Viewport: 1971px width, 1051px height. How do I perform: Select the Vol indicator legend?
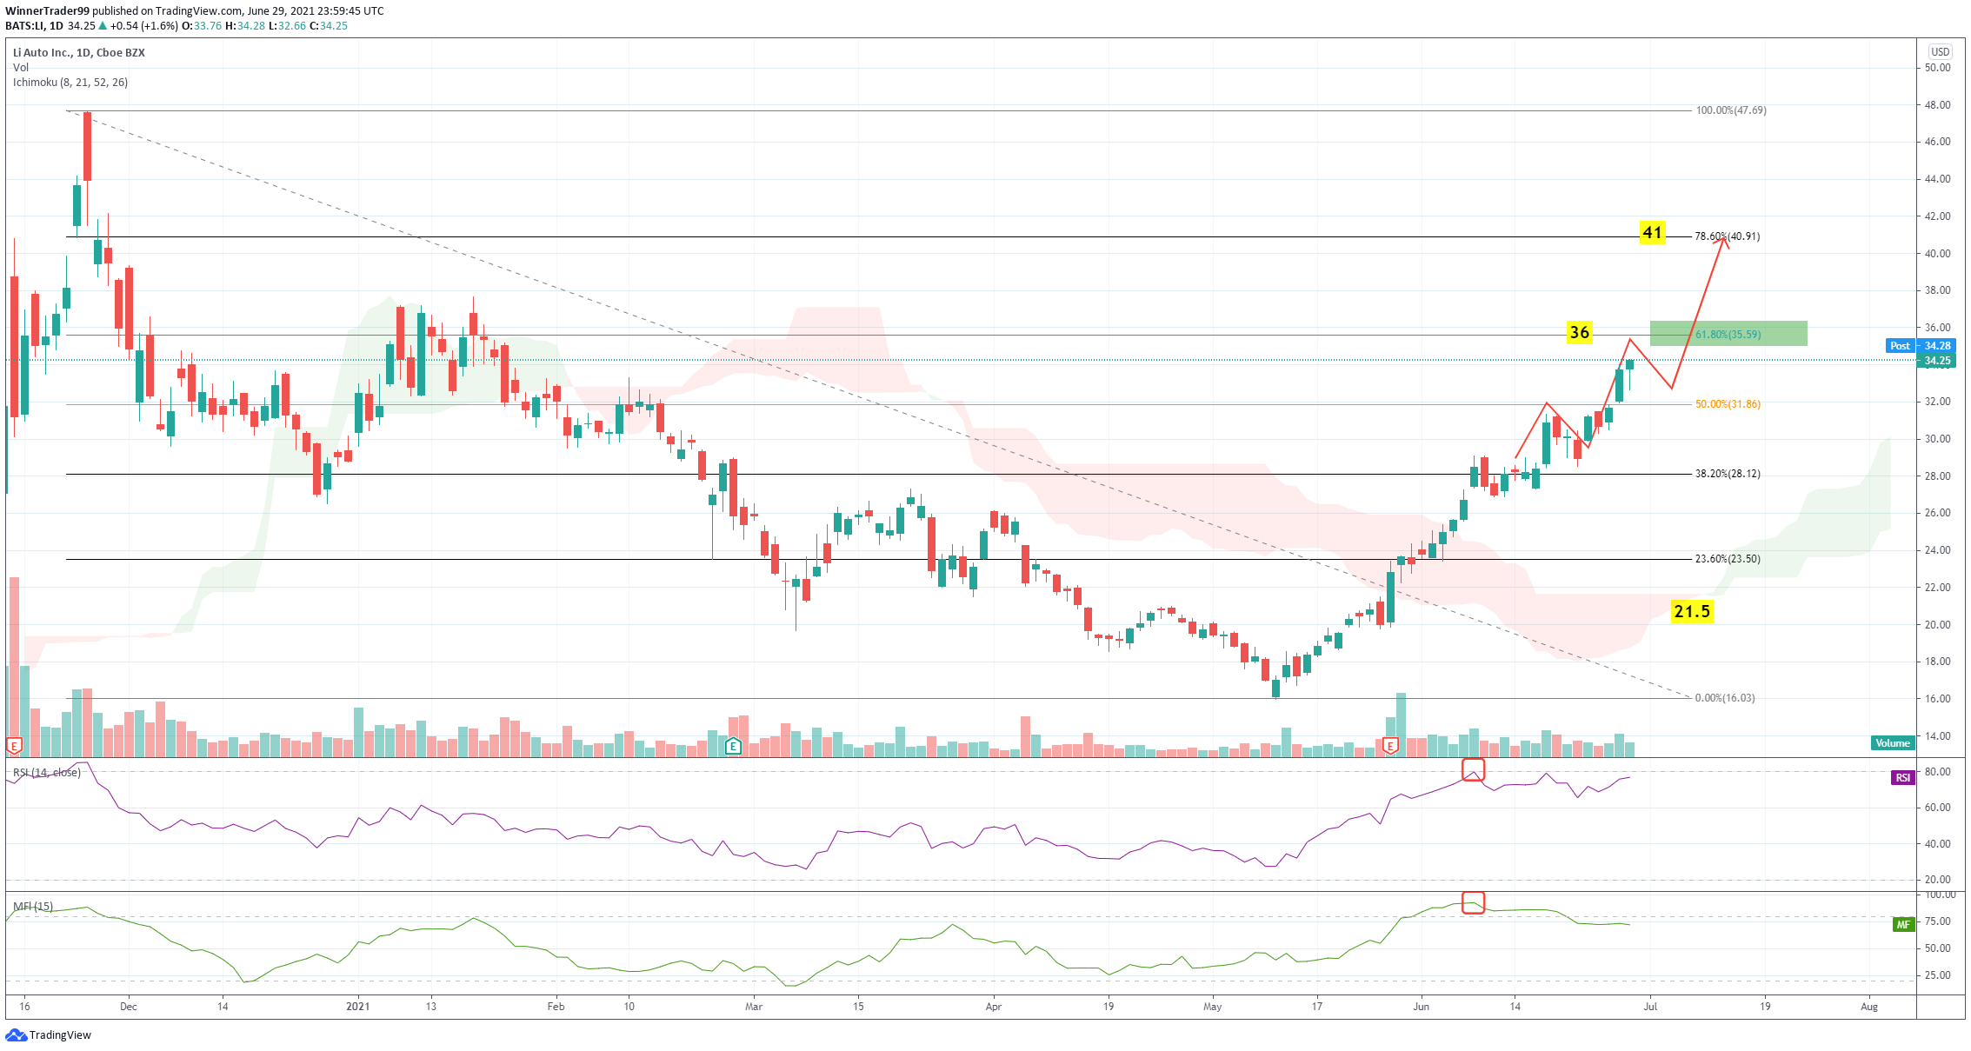(x=21, y=68)
